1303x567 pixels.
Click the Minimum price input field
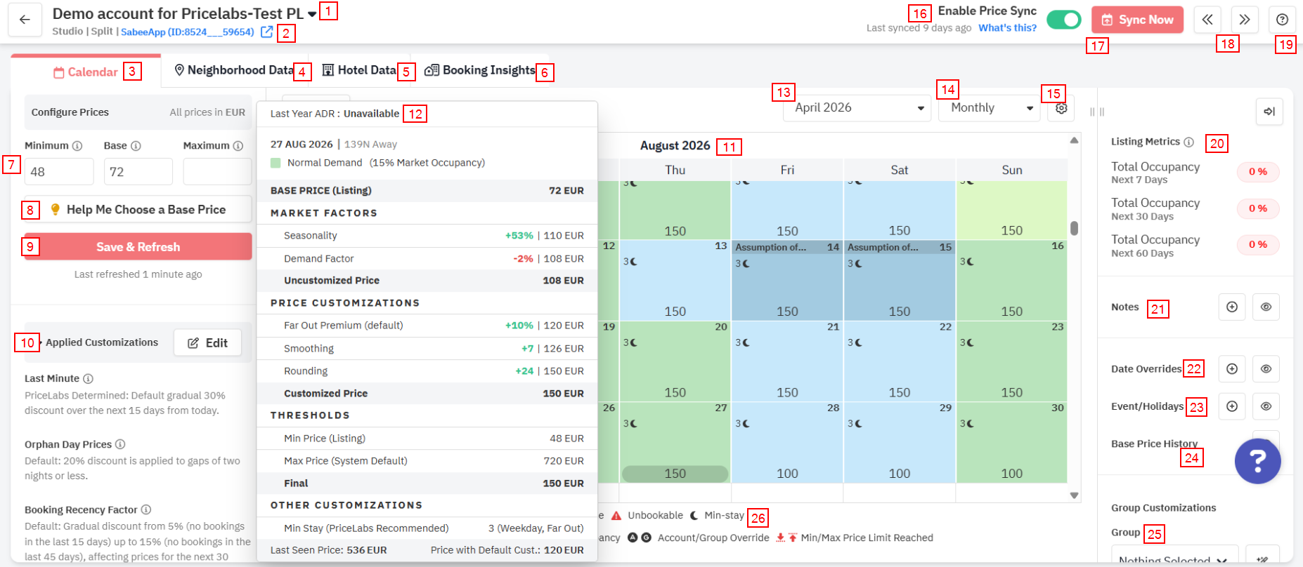click(59, 172)
